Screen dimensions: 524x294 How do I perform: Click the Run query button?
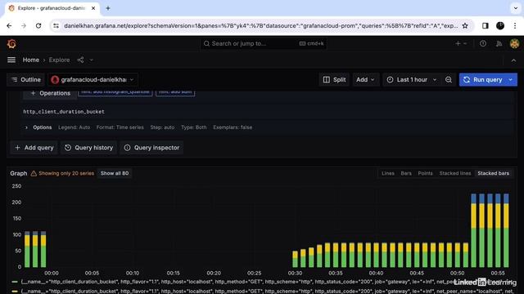pos(483,80)
